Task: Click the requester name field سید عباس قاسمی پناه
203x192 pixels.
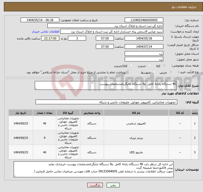Action: [112, 31]
